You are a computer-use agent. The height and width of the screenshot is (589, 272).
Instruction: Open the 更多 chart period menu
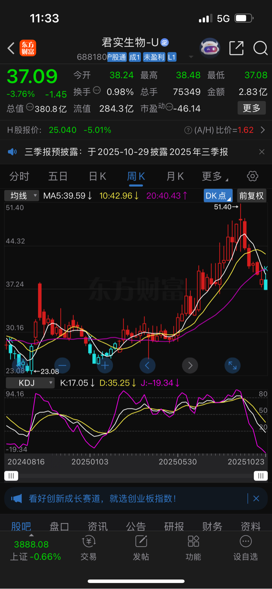point(215,176)
